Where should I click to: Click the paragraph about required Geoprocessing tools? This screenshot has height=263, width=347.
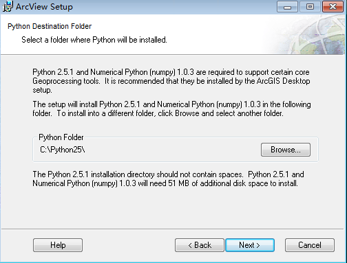pos(171,81)
